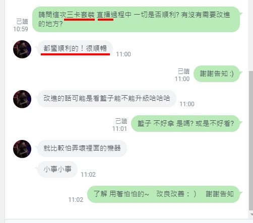Select the green bubble asking about 三卡套裝

click(136, 19)
